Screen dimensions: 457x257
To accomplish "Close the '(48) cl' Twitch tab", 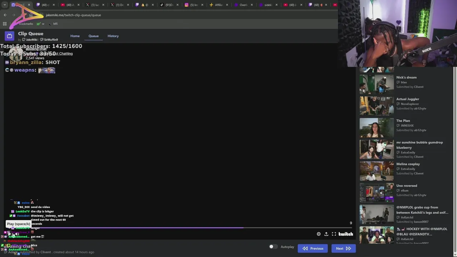I will tap(54, 5).
